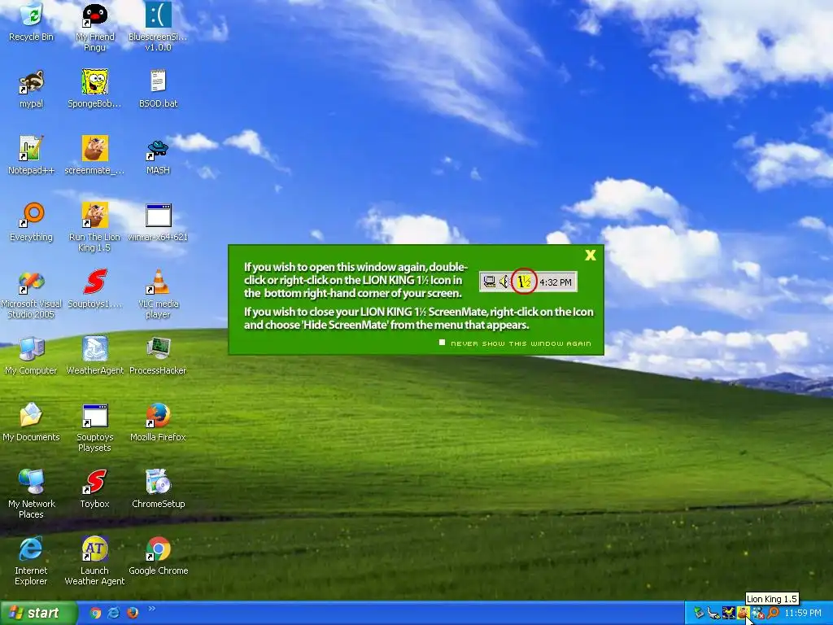Close the green Lion King info window
Screen dimensions: 833x625
coord(591,255)
